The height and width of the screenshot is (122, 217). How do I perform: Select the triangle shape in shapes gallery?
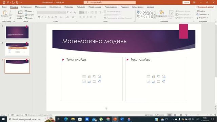[x=138, y=14]
